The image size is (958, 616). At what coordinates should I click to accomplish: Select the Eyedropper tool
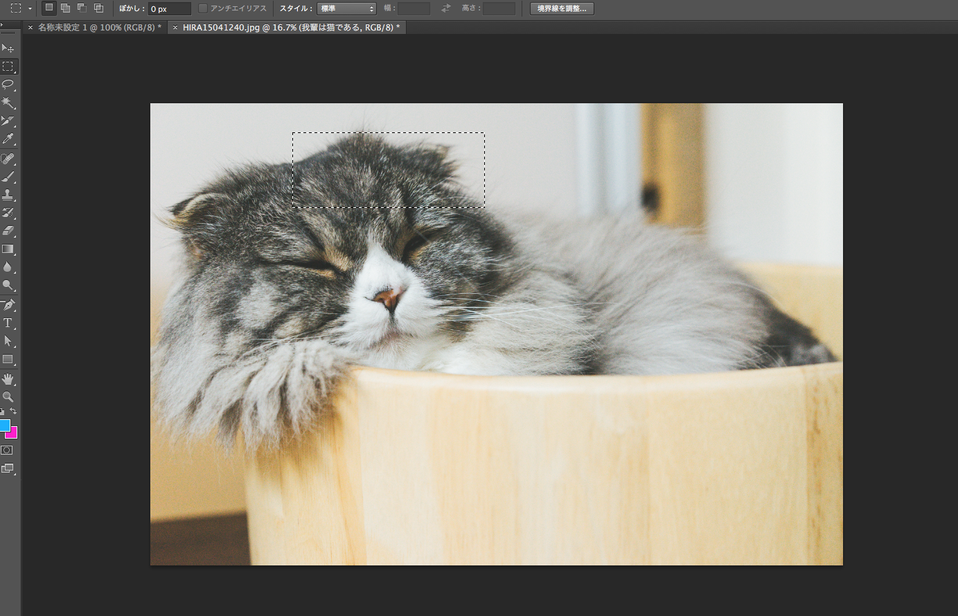(8, 139)
